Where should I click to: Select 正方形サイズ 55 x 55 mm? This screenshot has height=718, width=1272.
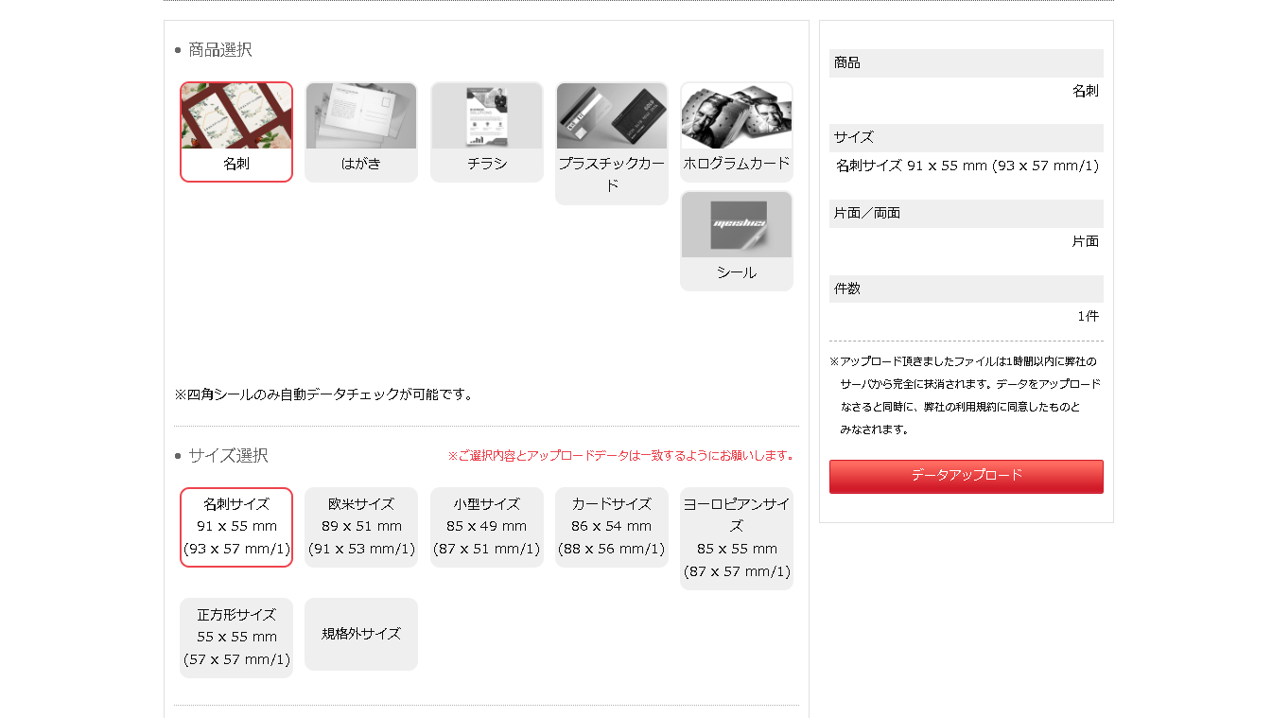pyautogui.click(x=236, y=638)
